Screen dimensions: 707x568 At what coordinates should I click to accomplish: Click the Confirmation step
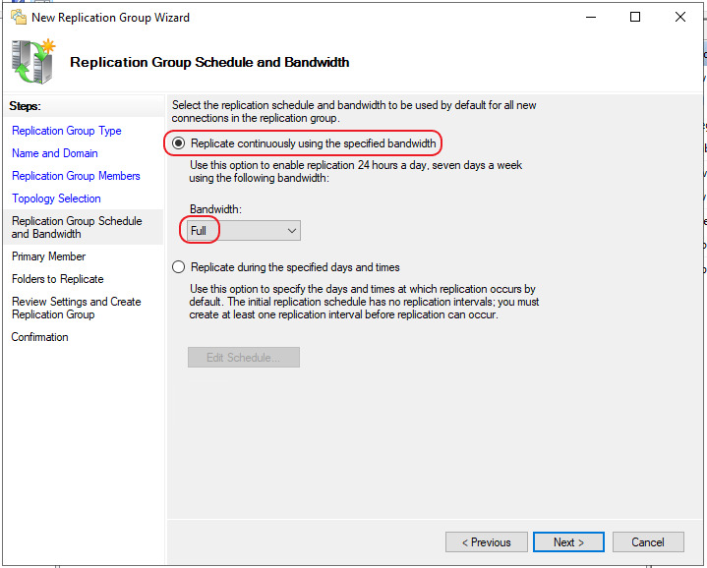[39, 337]
